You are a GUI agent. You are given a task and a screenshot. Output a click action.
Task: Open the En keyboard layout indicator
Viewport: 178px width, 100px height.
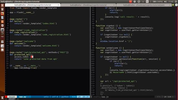click(147, 2)
